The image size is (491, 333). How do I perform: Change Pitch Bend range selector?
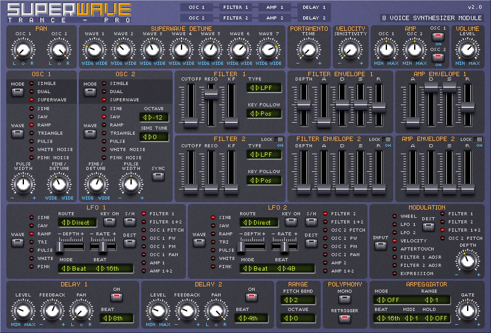click(x=298, y=300)
